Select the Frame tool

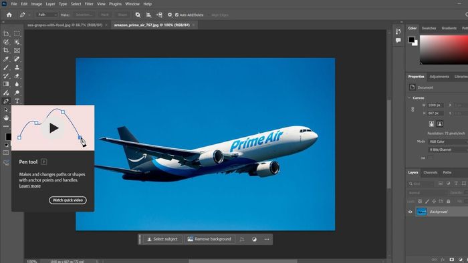click(17, 50)
